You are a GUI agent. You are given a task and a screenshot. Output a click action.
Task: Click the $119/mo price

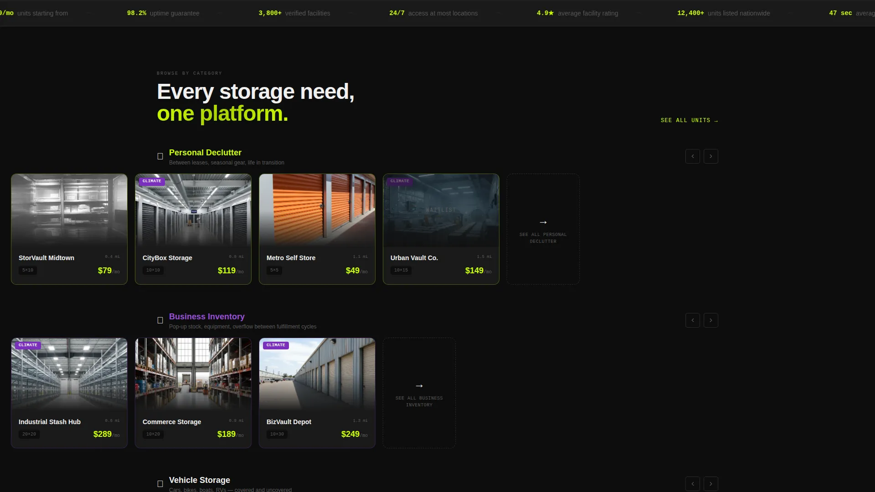(x=231, y=271)
